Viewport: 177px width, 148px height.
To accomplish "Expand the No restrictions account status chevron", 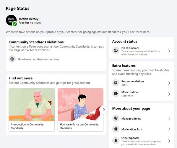I will coord(169,51).
